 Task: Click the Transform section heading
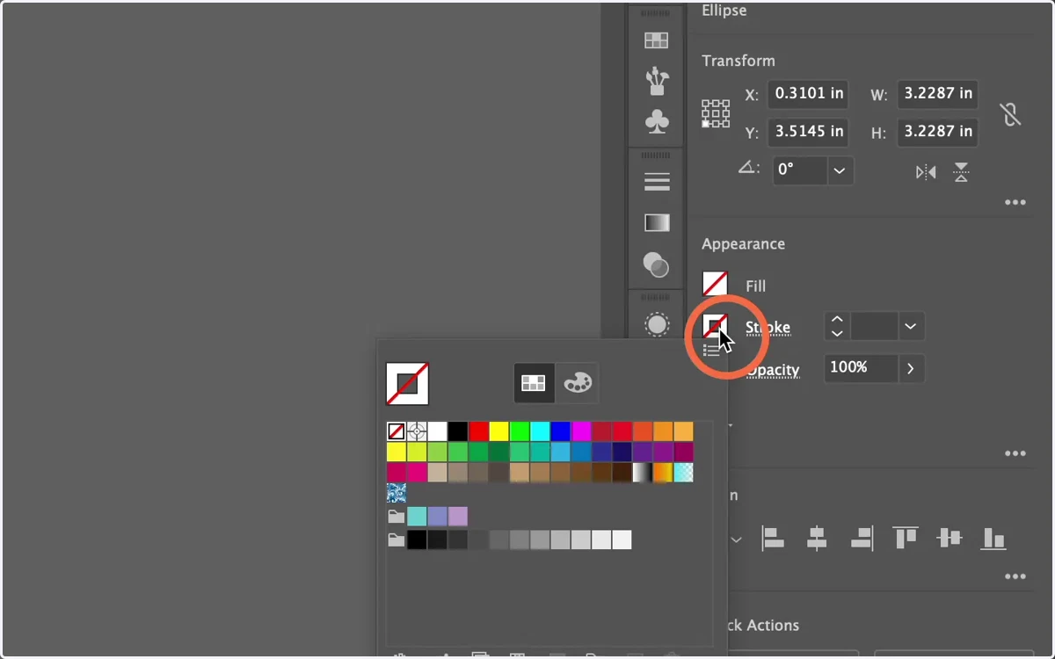pos(738,61)
